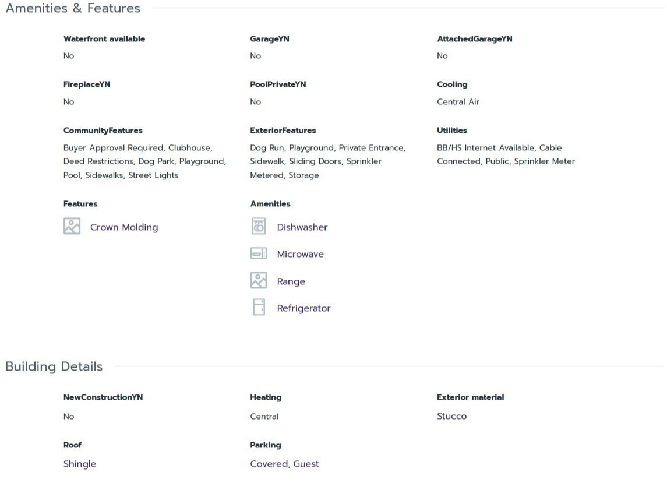The height and width of the screenshot is (497, 667).
Task: Click the Building Details section heading
Action: [x=54, y=366]
